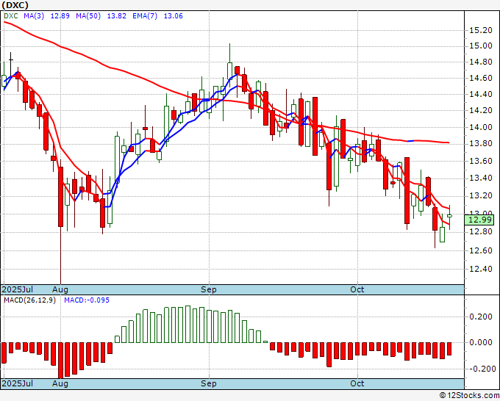Click the MACD(26,12,9) indicator label
The width and height of the screenshot is (500, 401).
point(29,300)
